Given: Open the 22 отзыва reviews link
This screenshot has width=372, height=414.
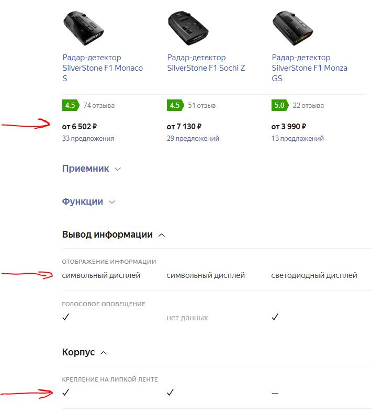Looking at the screenshot, I should pyautogui.click(x=308, y=105).
